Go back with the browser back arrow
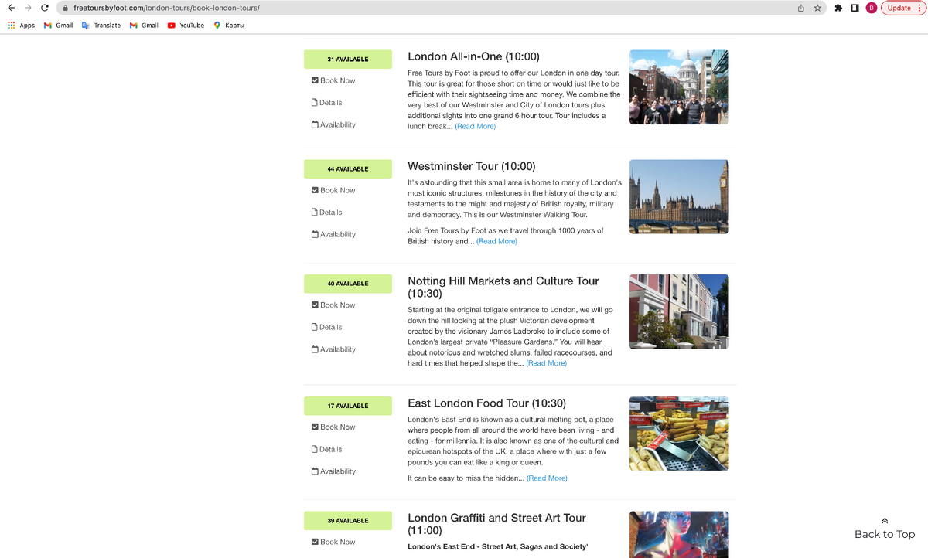928x558 pixels. pos(11,8)
